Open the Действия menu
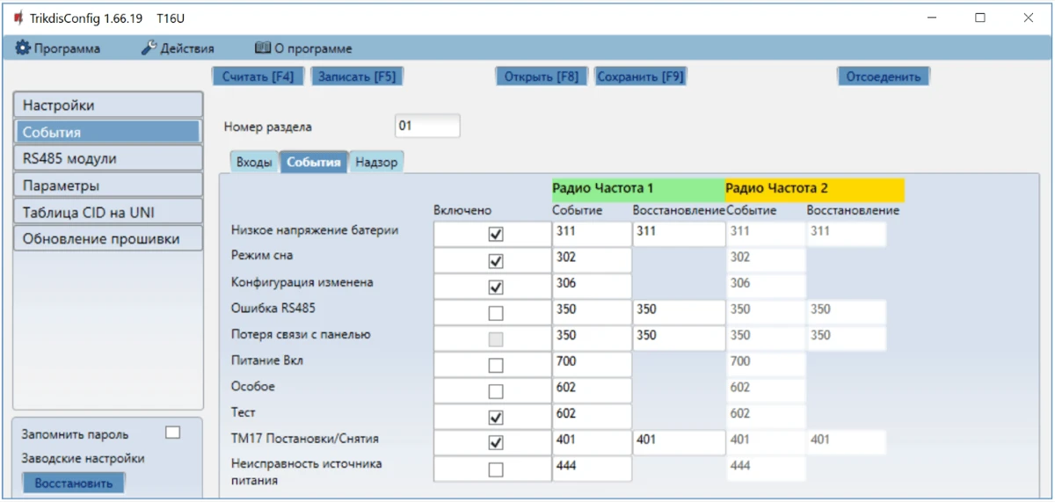Image resolution: width=1055 pixels, height=502 pixels. click(x=178, y=48)
